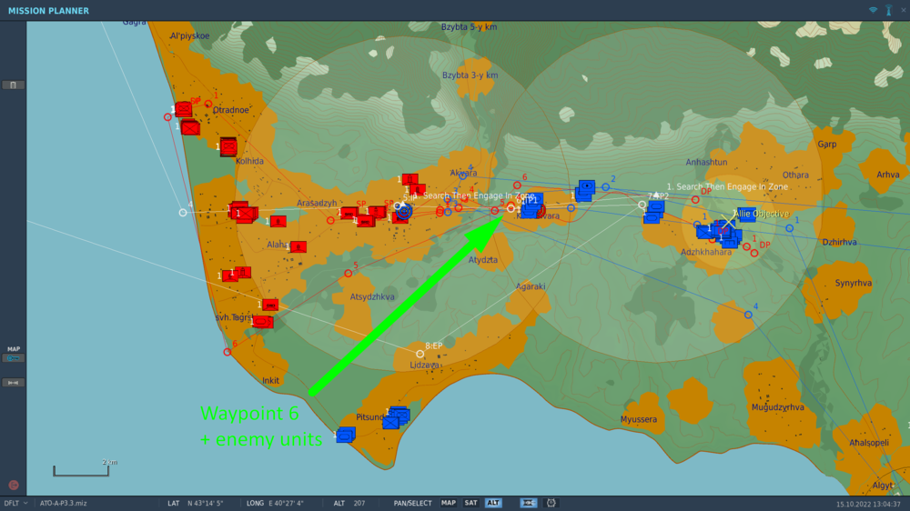Select blue waypoint 1 east of Allie Objective
The image size is (910, 511).
click(789, 228)
